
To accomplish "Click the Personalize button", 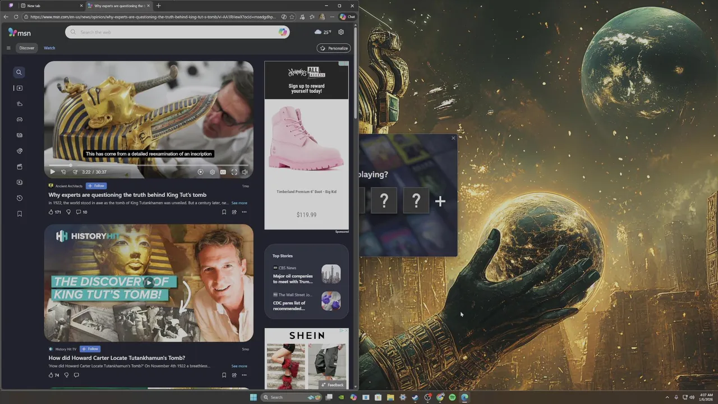I will click(334, 48).
